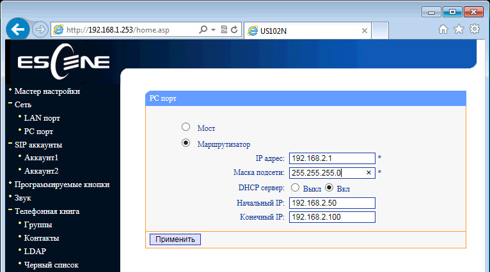Click the Конечный IP input field
The image size is (490, 272).
[x=332, y=217]
